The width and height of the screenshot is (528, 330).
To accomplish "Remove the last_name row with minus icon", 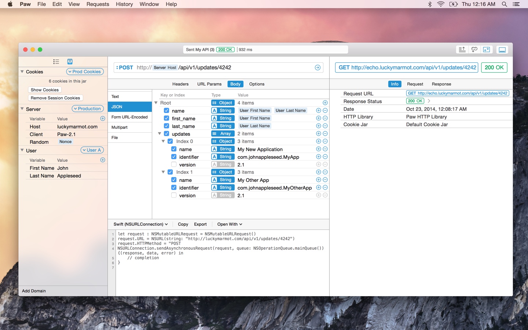I will [x=325, y=126].
